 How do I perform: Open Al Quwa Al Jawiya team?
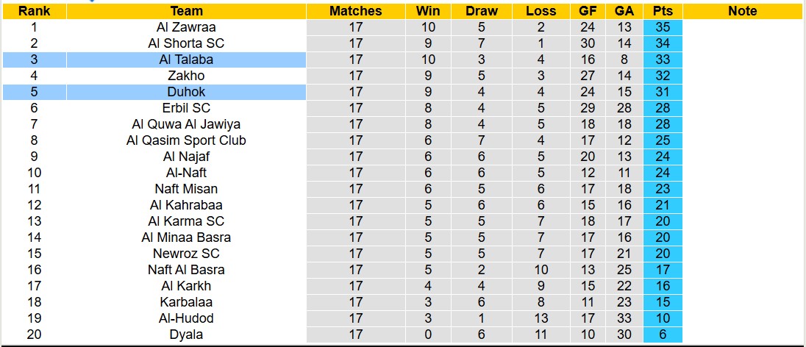[x=186, y=124]
